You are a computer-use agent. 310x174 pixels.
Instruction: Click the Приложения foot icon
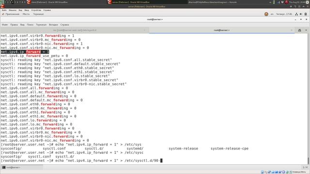3,14
